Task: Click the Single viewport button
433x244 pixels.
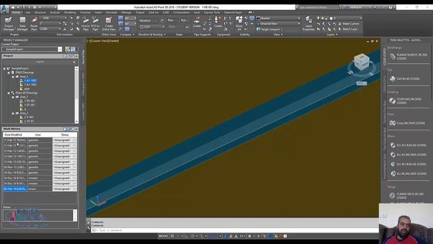Action: pos(269,29)
